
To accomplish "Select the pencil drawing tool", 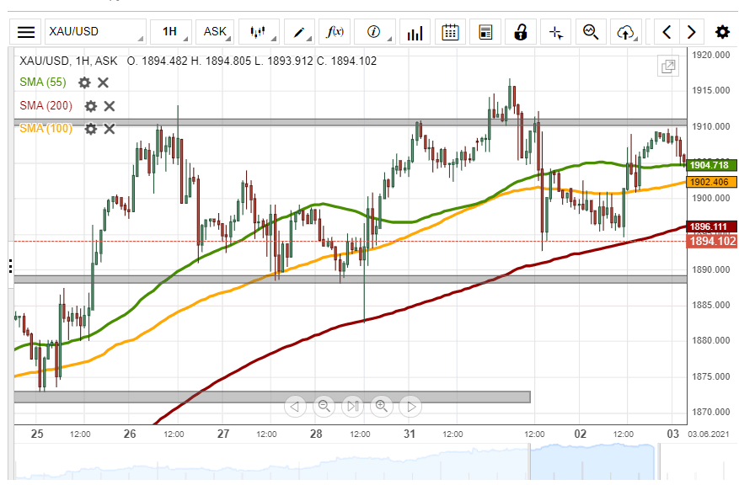I will coord(299,32).
